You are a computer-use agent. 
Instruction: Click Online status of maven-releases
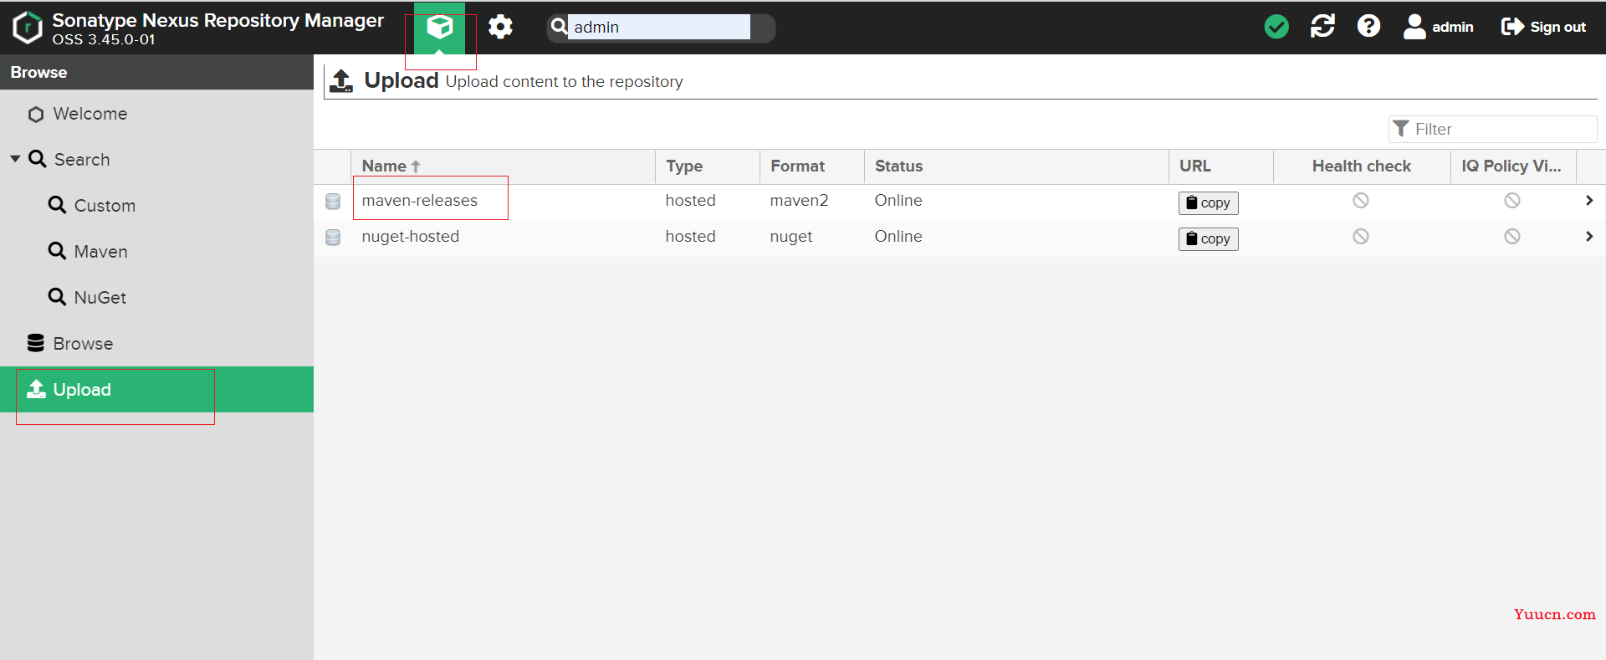click(x=898, y=201)
